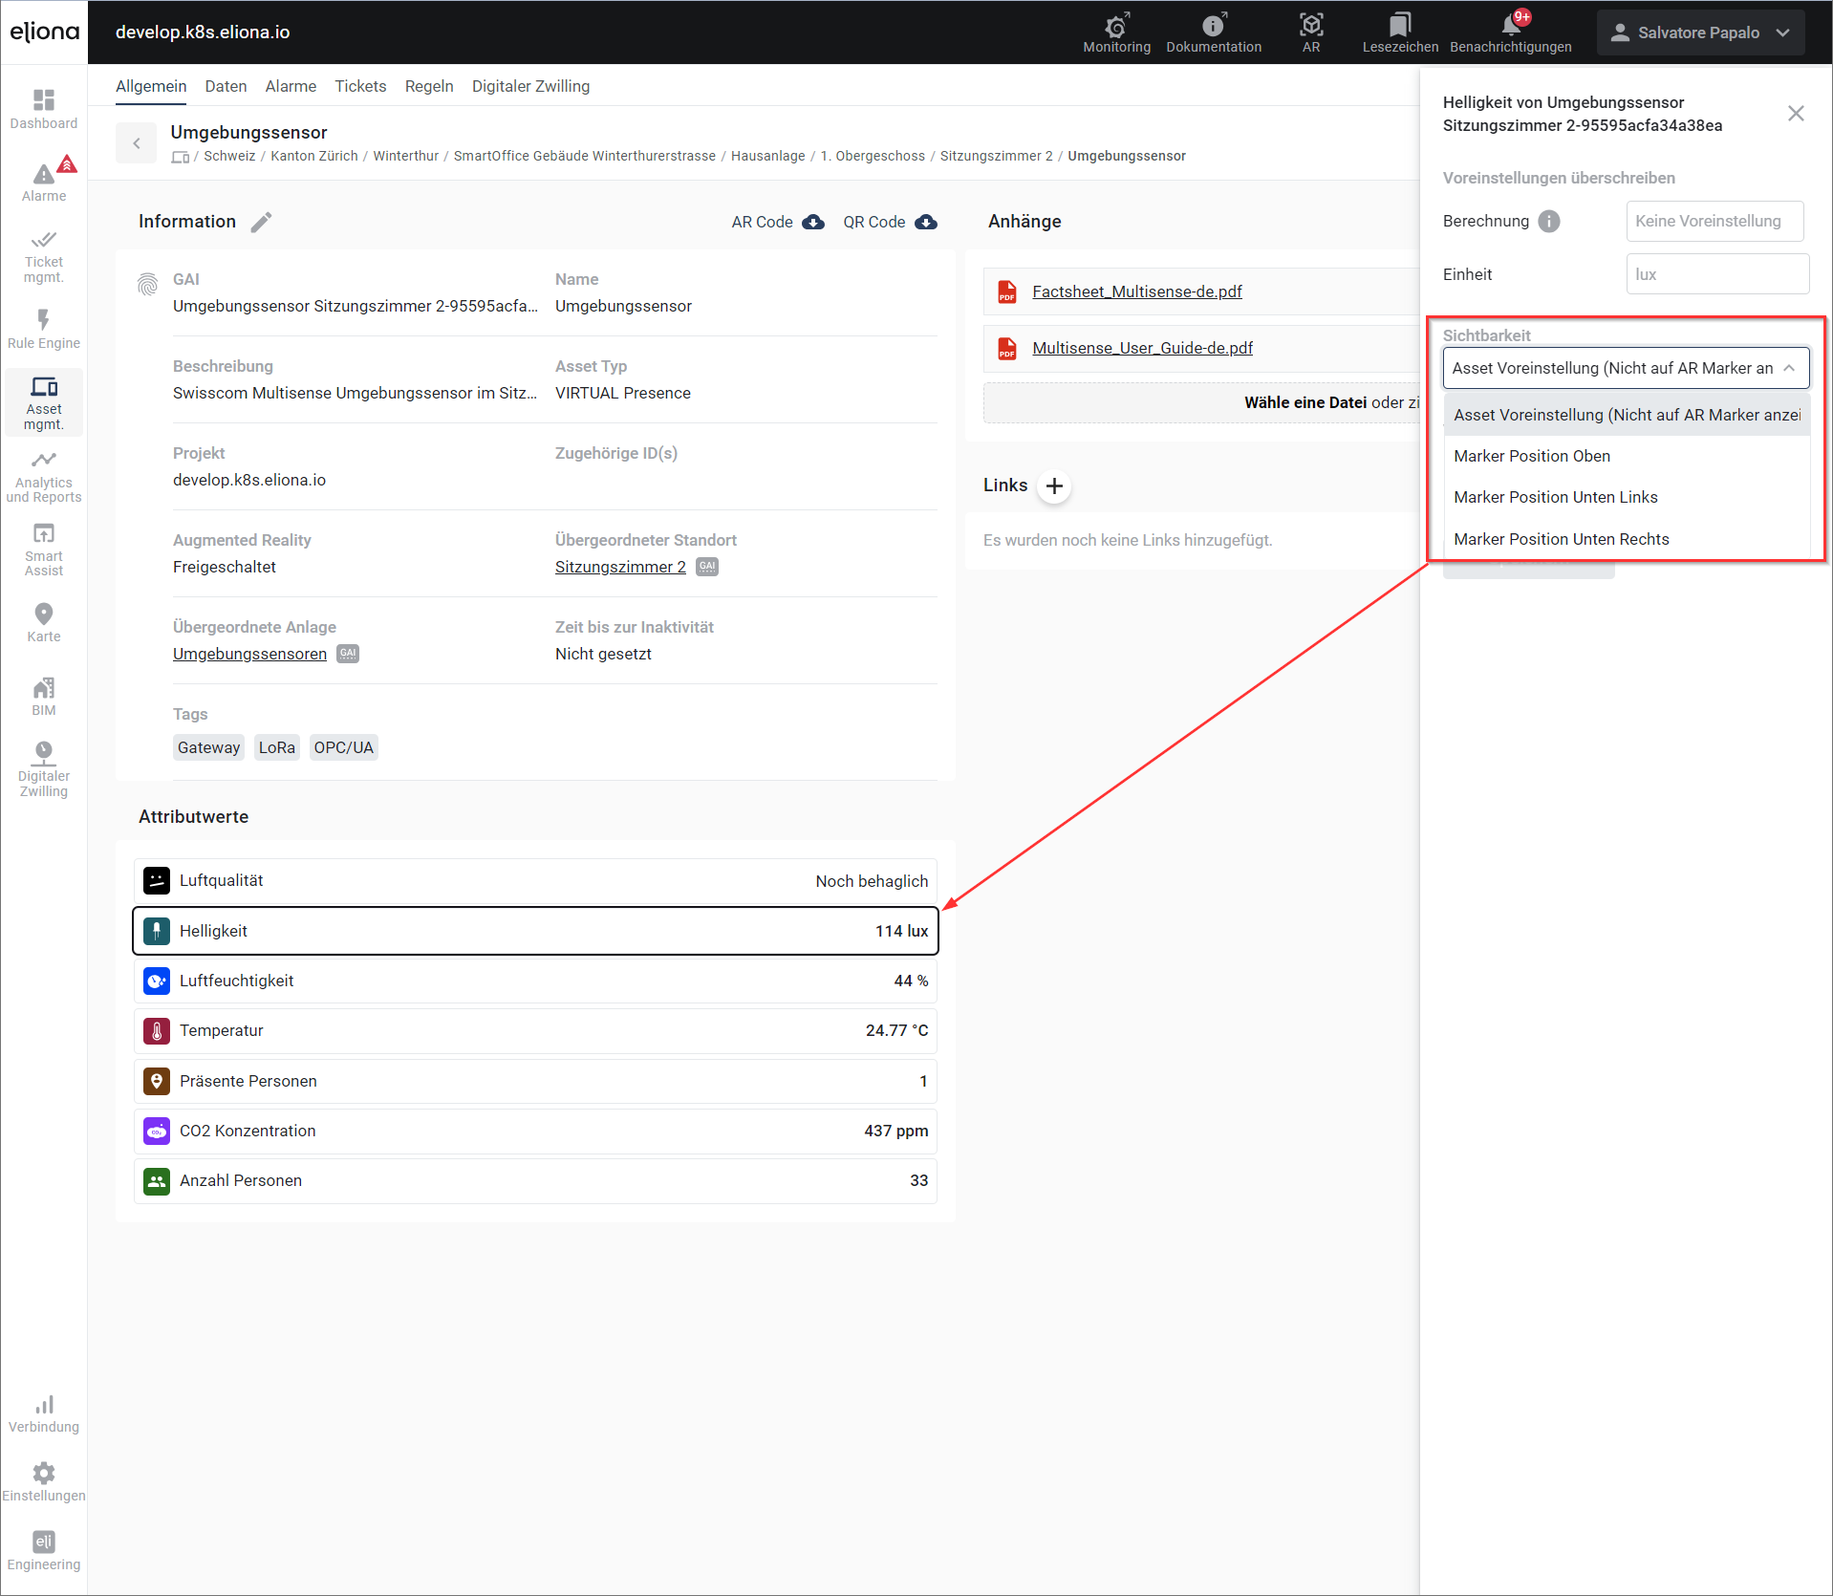
Task: Click the Einheit input field
Action: pos(1716,274)
